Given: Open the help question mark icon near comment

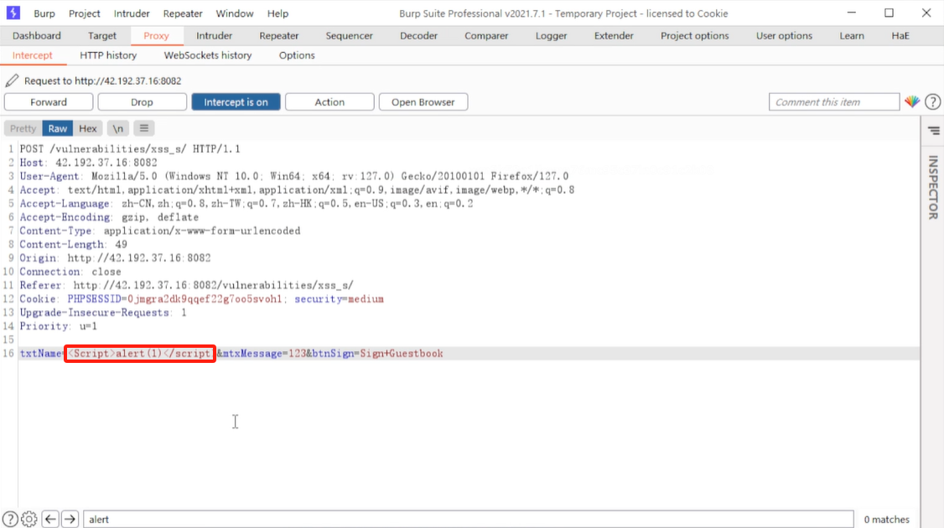Looking at the screenshot, I should [x=932, y=102].
